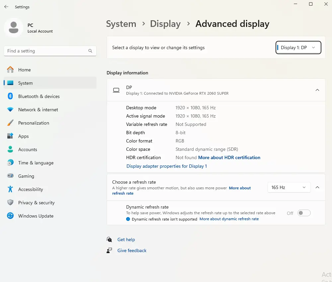Click the Apps icon in sidebar
This screenshot has height=282, width=332.
click(10, 136)
